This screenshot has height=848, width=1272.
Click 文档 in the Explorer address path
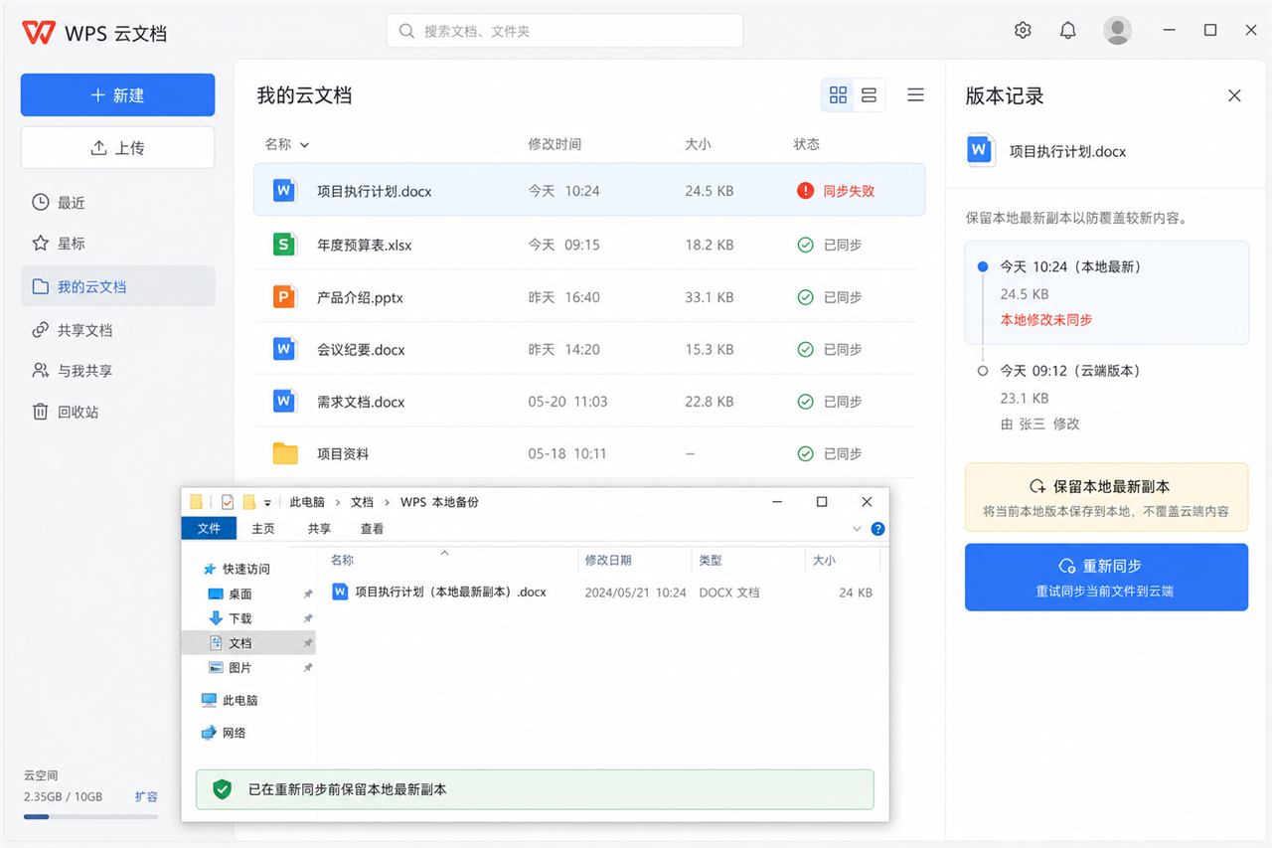(362, 502)
